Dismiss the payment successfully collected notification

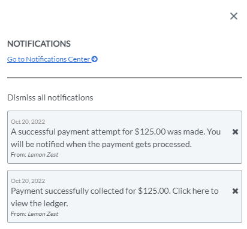click(235, 191)
